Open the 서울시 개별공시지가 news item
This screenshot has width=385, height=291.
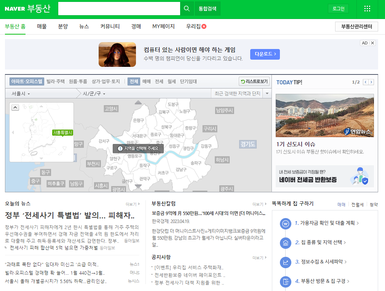56,281
